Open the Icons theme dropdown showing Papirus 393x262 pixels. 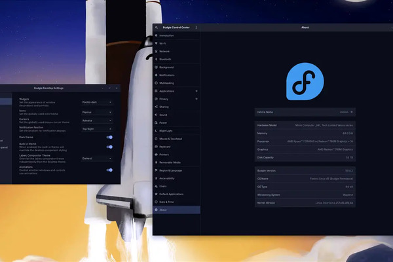click(x=97, y=112)
